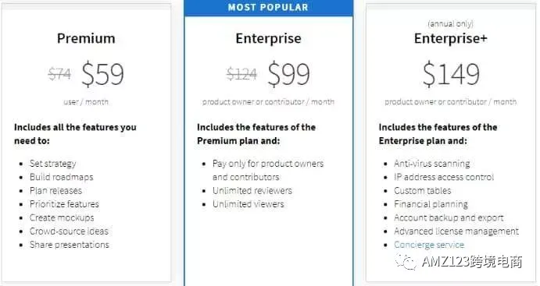Click the $149 Enterprise+ price
The image size is (540, 286).
tap(451, 74)
